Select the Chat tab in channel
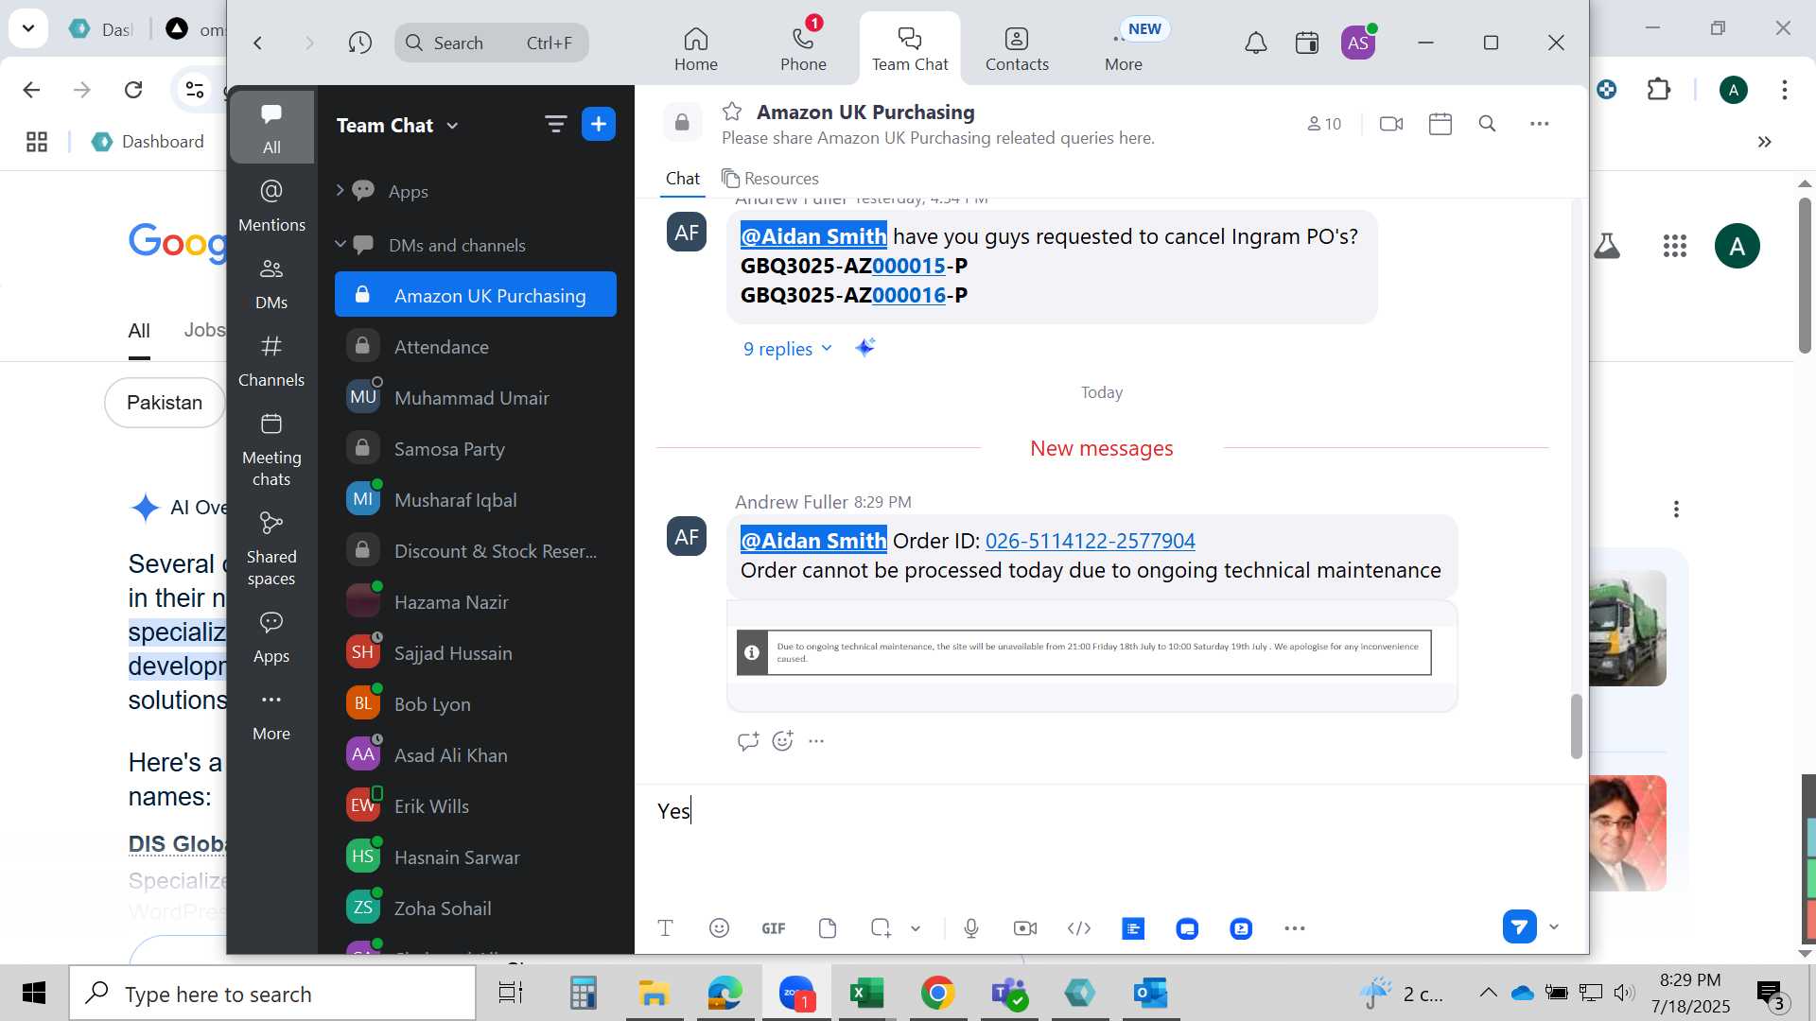Image resolution: width=1816 pixels, height=1021 pixels. tap(682, 178)
